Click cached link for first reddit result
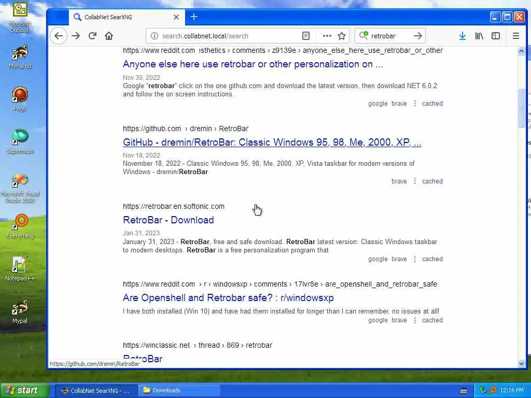Image resolution: width=531 pixels, height=398 pixels. pyautogui.click(x=432, y=104)
